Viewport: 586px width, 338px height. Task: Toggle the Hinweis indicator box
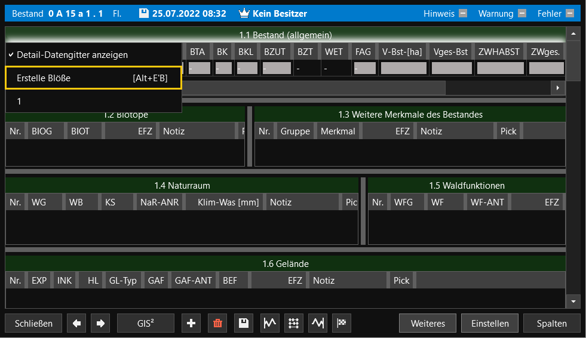[462, 13]
